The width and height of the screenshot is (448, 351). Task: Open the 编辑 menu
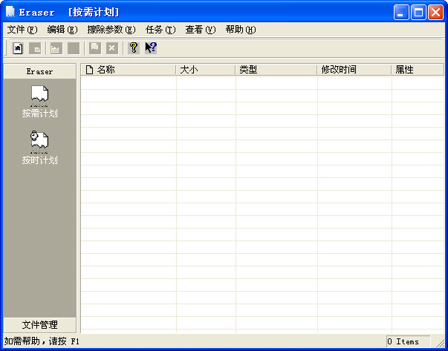62,30
